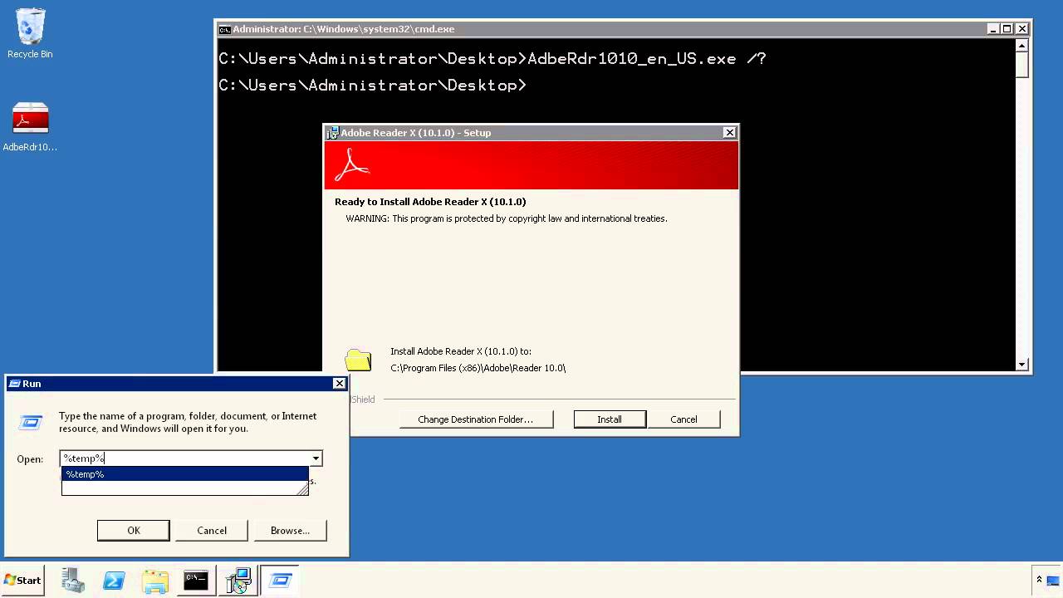Click the AdbeRdr1010_en_US.exe /? command text
The height and width of the screenshot is (598, 1063).
pyautogui.click(x=647, y=59)
